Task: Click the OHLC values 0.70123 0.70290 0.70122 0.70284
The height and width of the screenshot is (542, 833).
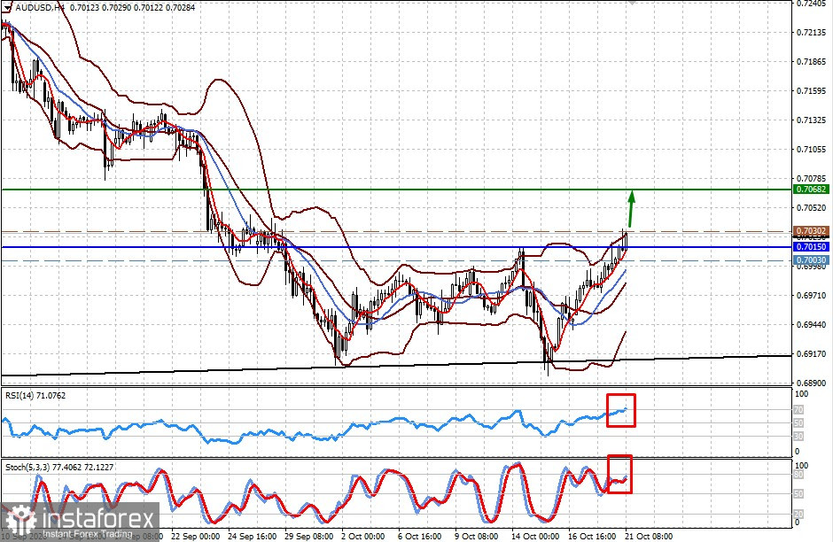Action: (x=133, y=8)
